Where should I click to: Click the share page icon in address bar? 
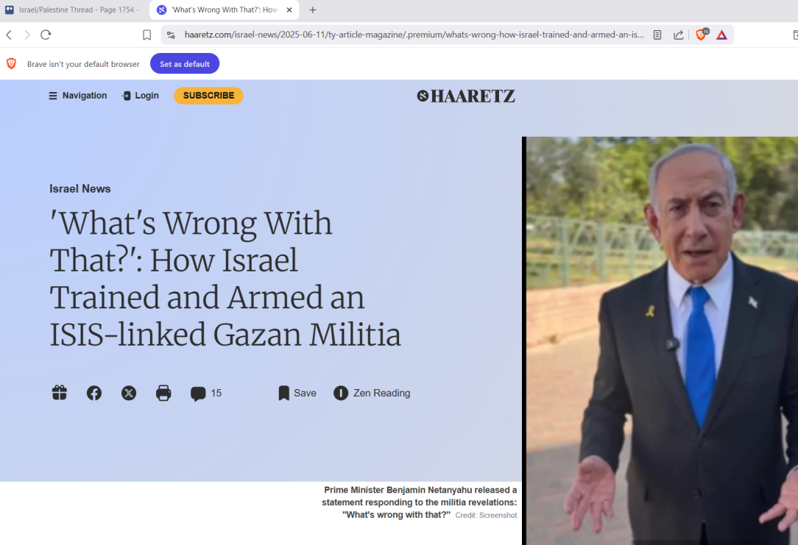(679, 35)
